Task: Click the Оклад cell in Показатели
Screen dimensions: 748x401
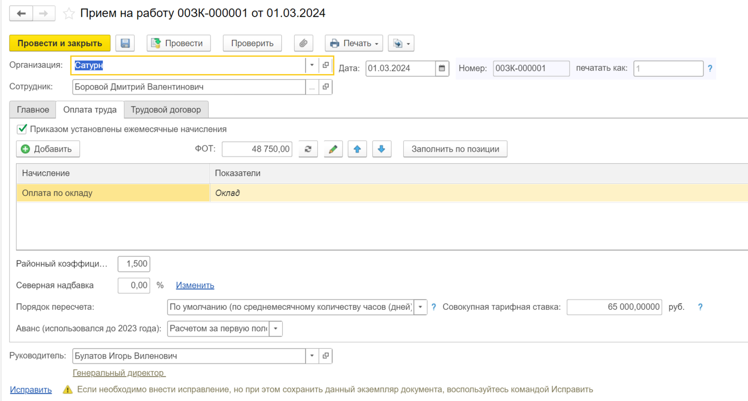Action: [479, 193]
